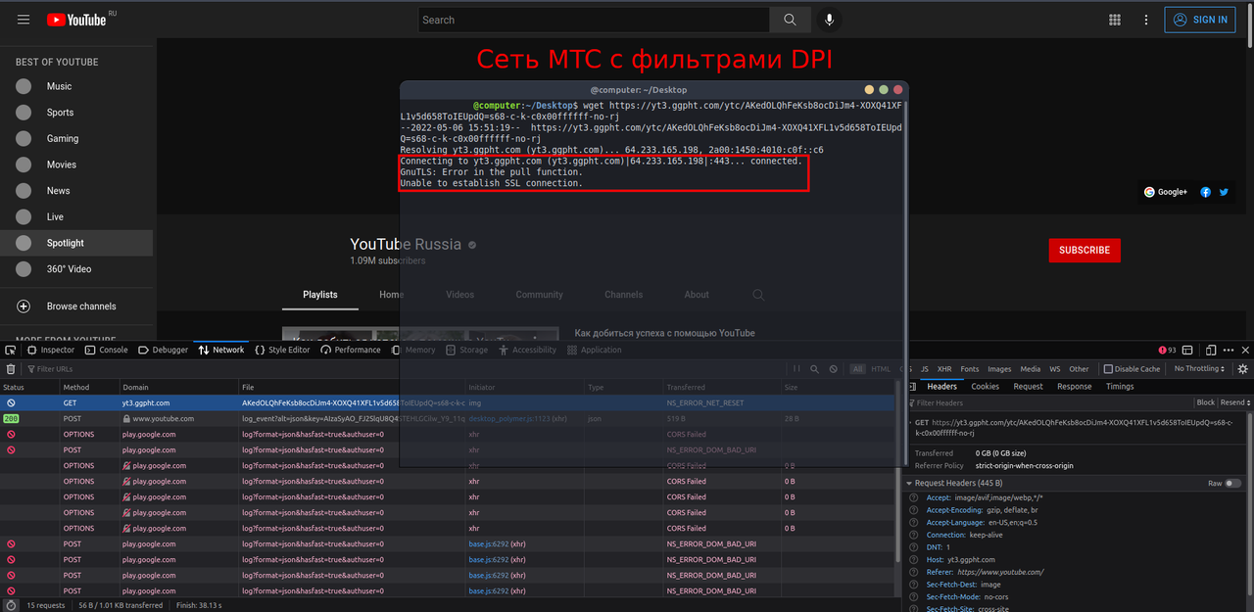Screen dimensions: 1254x612
Task: Switch to Performance tab
Action: (x=350, y=350)
